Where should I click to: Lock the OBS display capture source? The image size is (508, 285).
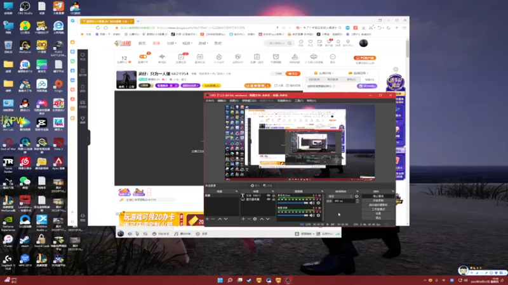(274, 199)
